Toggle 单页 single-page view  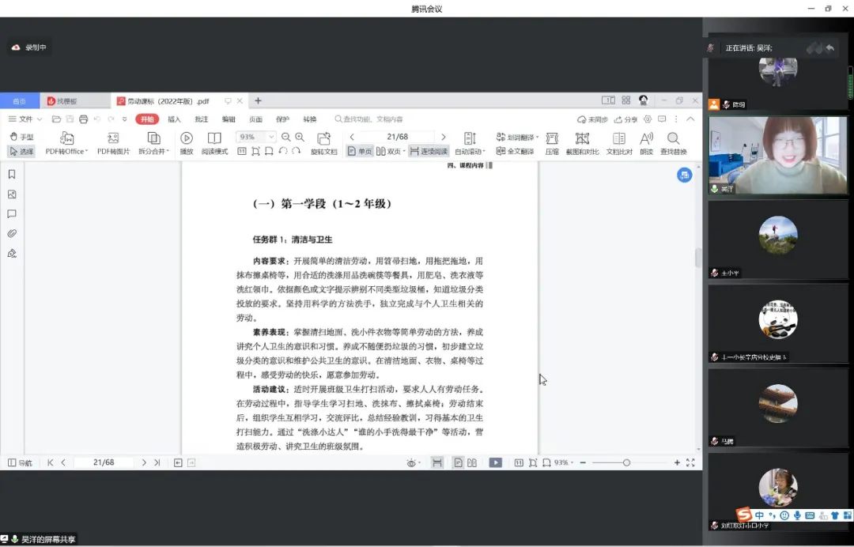click(x=360, y=151)
